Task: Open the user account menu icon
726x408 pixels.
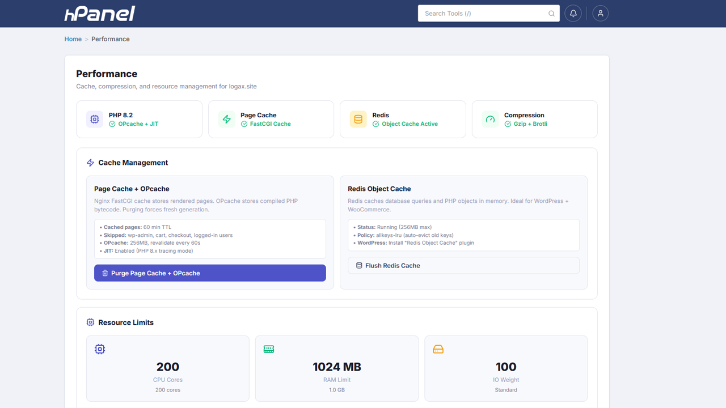Action: [x=601, y=14]
